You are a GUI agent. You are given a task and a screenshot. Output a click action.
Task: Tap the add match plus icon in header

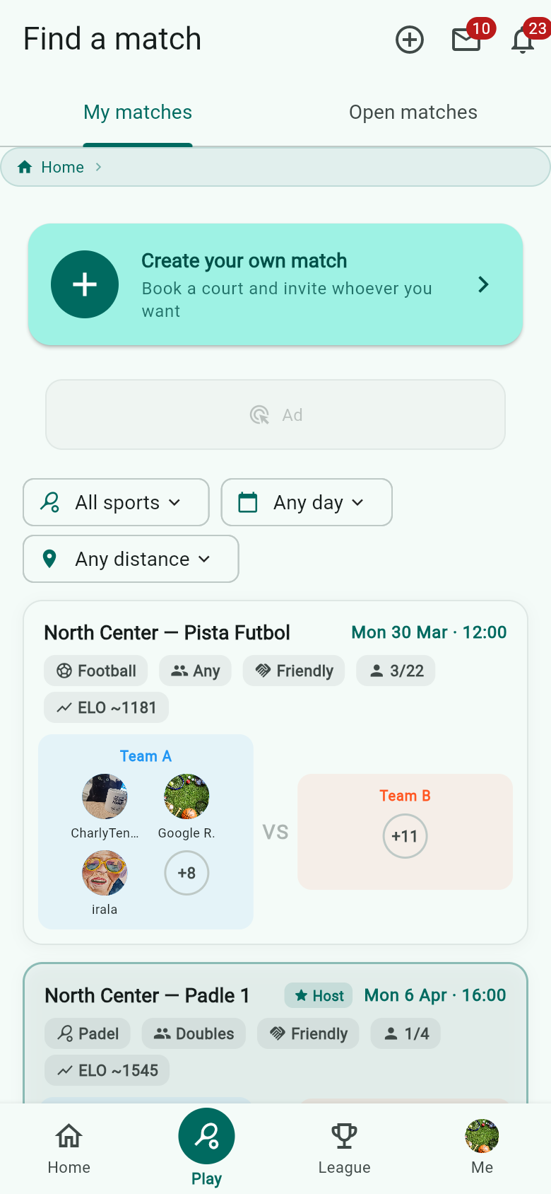pyautogui.click(x=410, y=40)
